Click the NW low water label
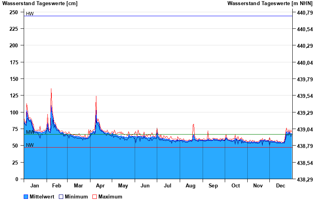The height and width of the screenshot is (217, 316). pos(30,145)
